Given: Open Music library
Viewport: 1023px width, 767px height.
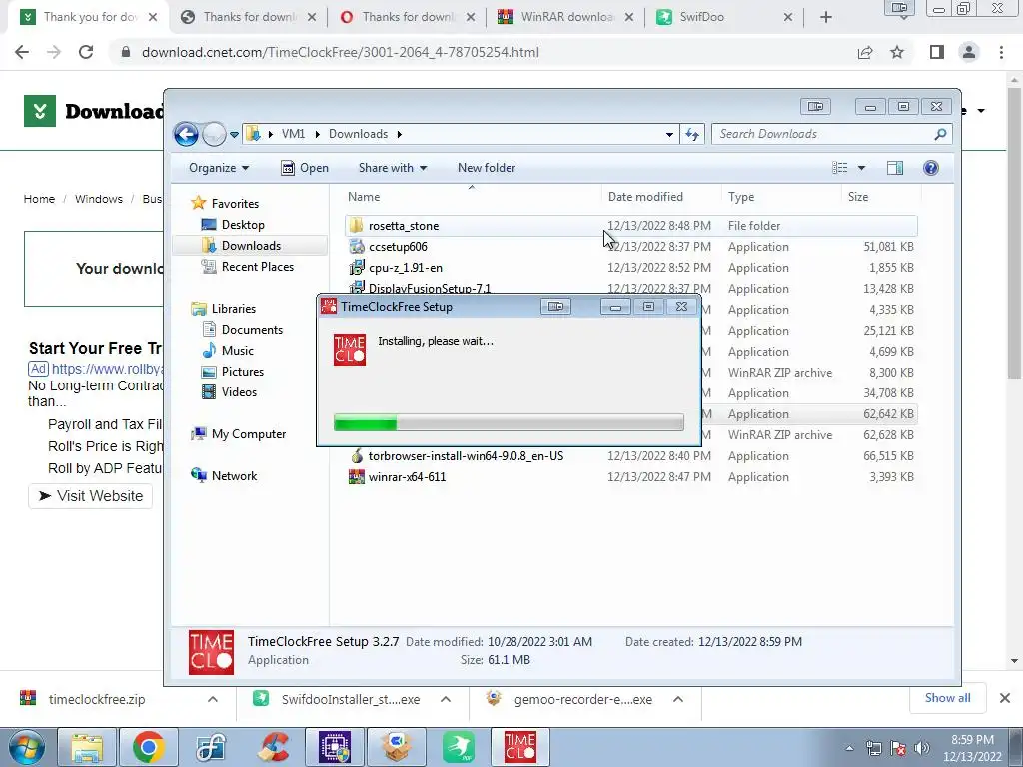Looking at the screenshot, I should [228, 351].
